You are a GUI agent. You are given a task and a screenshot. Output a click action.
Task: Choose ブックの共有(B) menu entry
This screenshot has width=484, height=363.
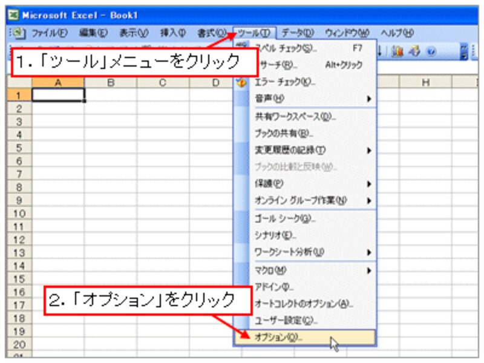click(305, 133)
